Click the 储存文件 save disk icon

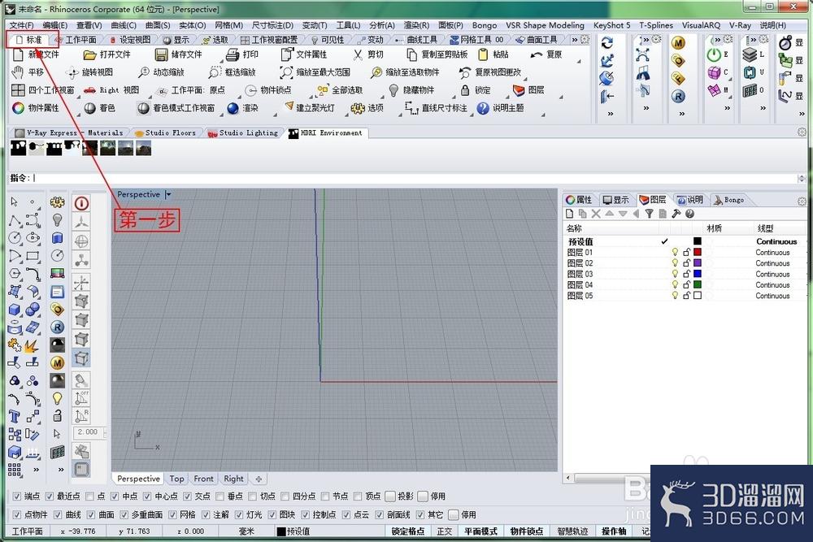161,54
